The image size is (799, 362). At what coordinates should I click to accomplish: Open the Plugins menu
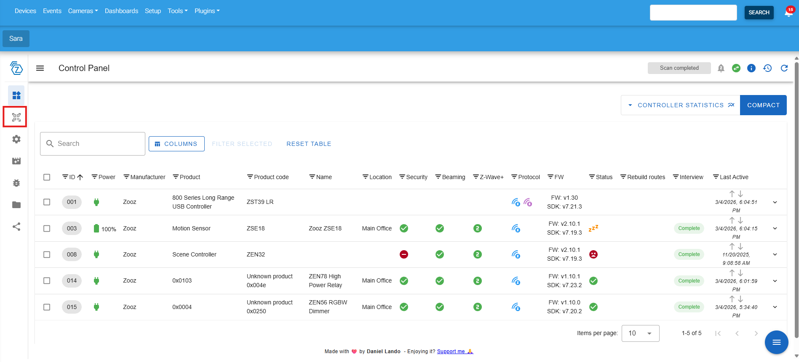[x=207, y=11]
